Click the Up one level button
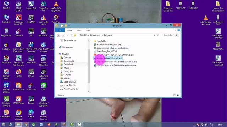 (71, 35)
